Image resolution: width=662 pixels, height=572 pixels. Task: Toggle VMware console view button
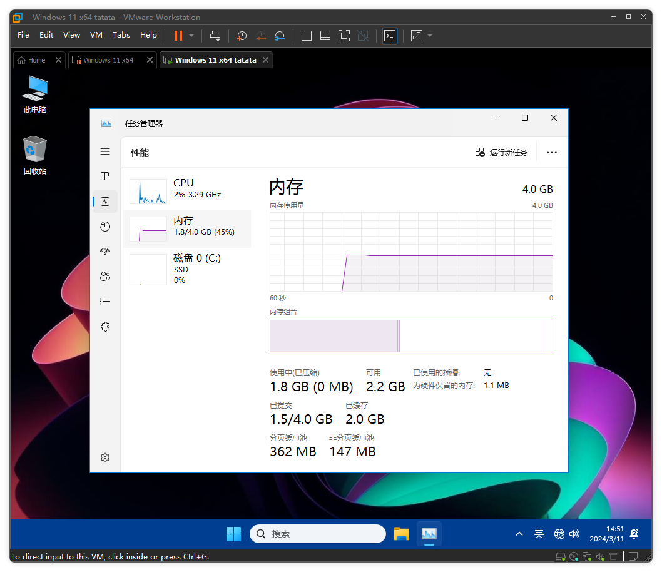390,36
